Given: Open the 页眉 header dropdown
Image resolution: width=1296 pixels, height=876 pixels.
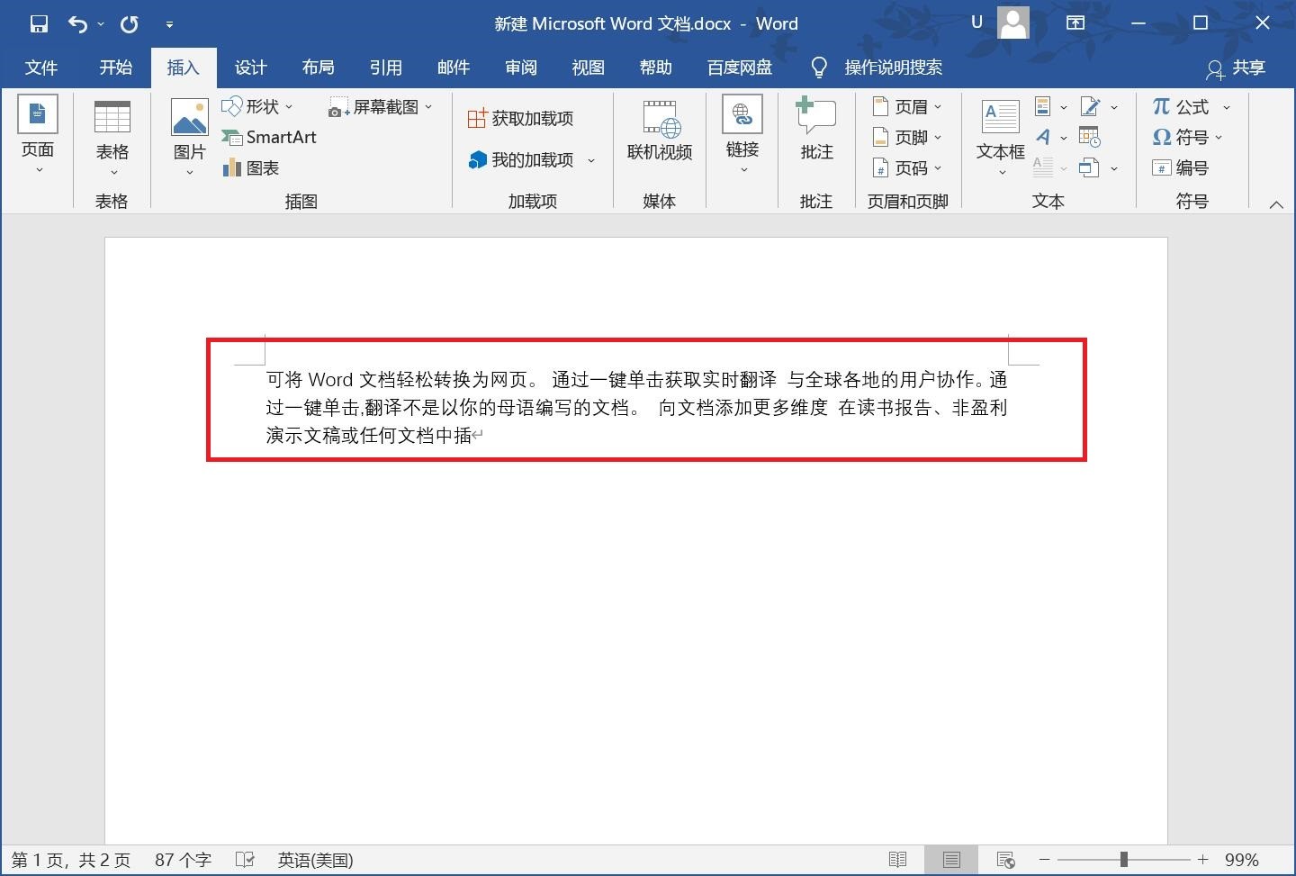Looking at the screenshot, I should click(908, 107).
